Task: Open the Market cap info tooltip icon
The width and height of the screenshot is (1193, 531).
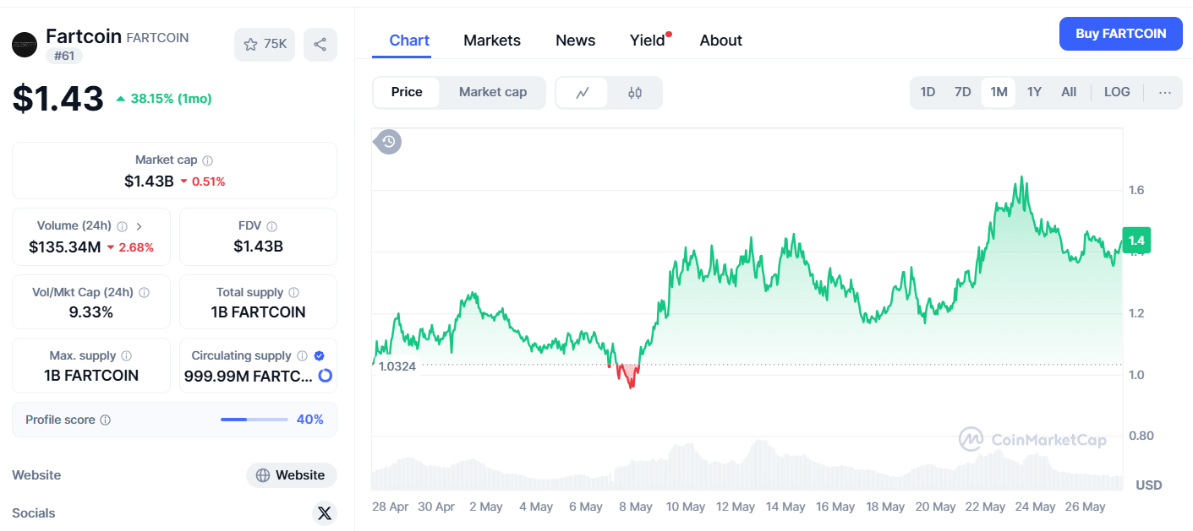Action: [209, 160]
